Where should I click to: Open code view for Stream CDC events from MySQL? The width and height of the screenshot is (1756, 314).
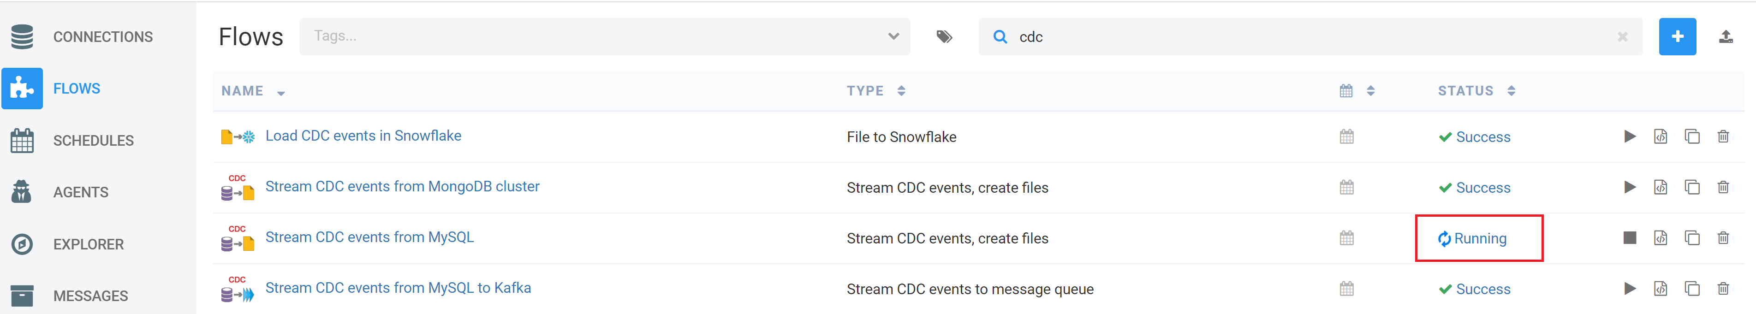pos(1661,238)
